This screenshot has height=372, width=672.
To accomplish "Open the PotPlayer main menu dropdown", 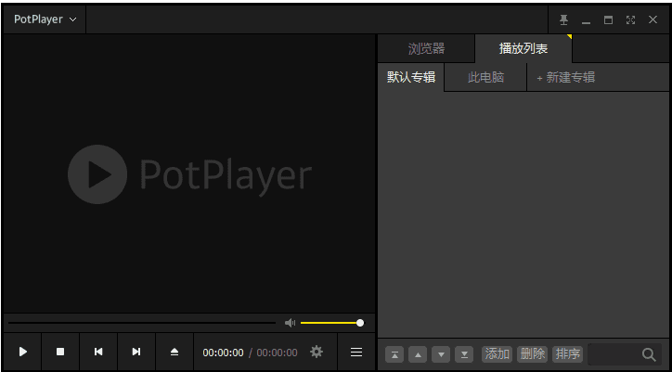I will click(45, 19).
